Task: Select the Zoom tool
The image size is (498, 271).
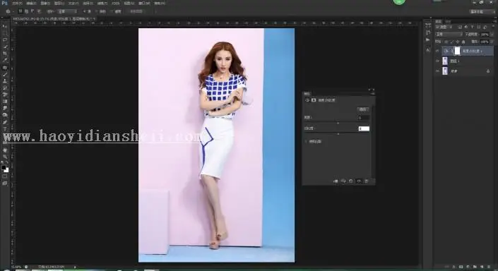Action: click(5, 157)
